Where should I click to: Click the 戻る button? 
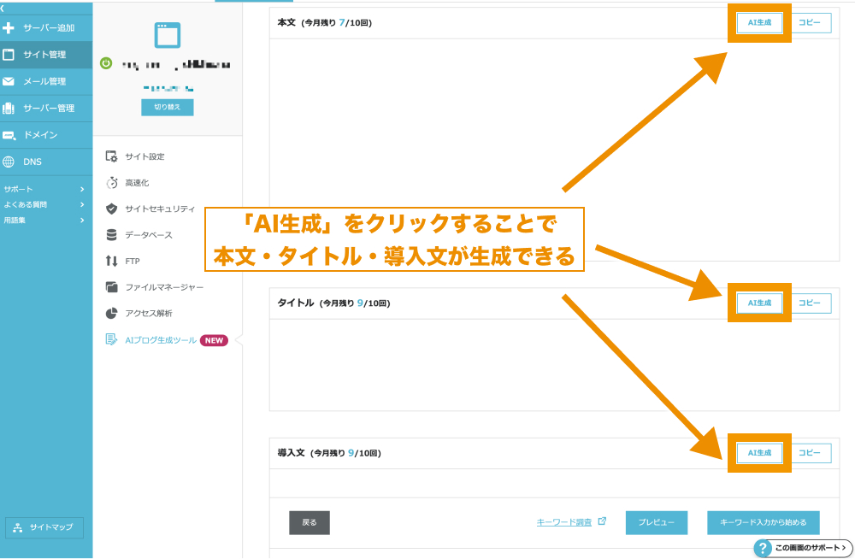click(x=310, y=522)
